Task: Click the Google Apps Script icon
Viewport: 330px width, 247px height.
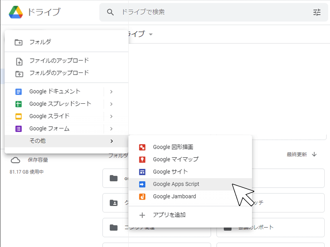Action: click(x=142, y=184)
